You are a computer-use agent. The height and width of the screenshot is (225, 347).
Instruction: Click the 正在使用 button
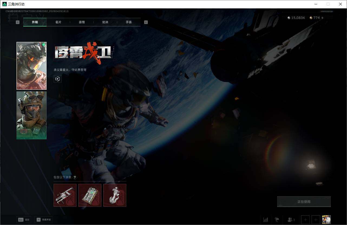click(304, 202)
